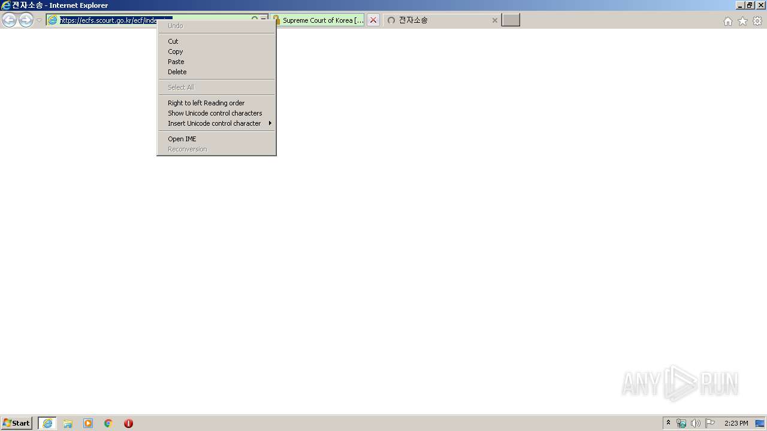The height and width of the screenshot is (431, 767).
Task: Open the Tools gear icon
Action: click(757, 21)
